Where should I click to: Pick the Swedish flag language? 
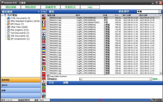click(44, 38)
